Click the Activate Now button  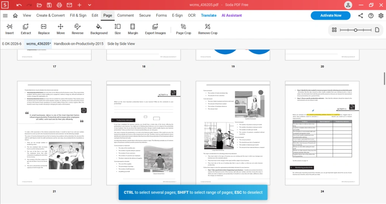click(x=331, y=15)
